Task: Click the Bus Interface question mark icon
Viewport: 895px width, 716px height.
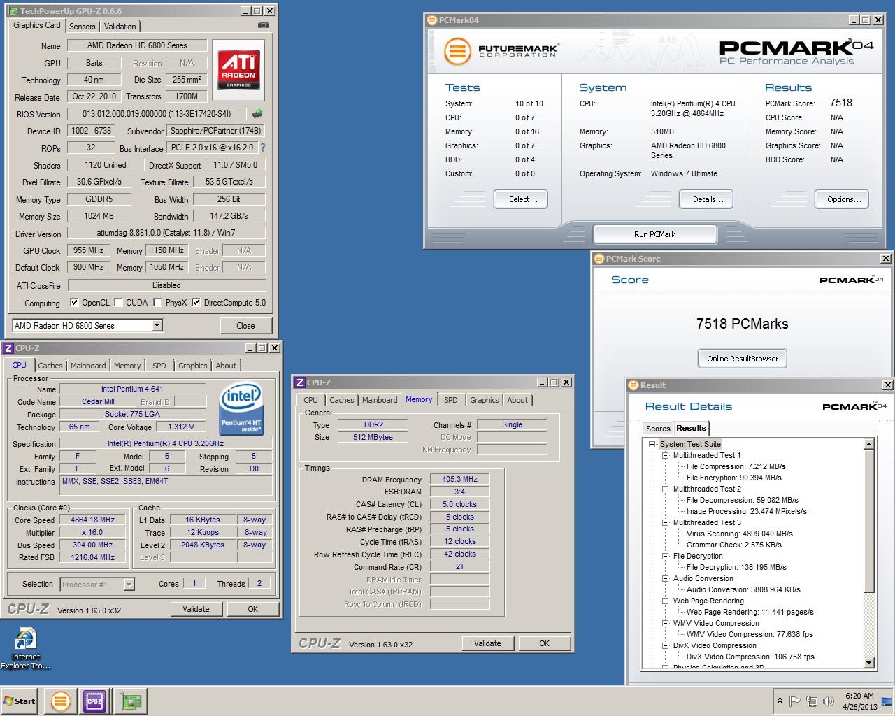Action: [x=263, y=148]
